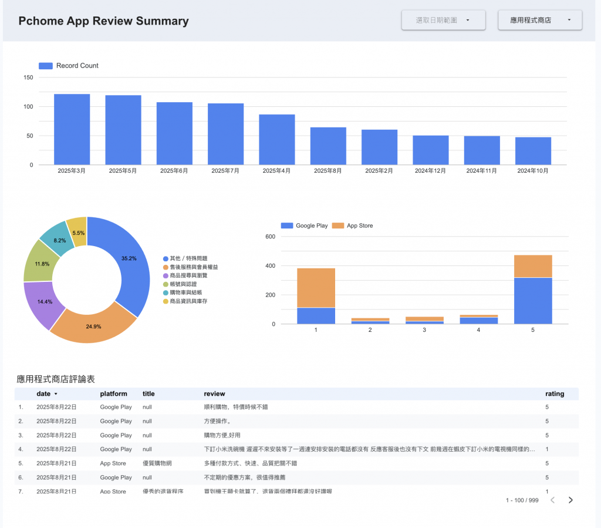The width and height of the screenshot is (601, 528).
Task: Click the rating 3 stacked bar
Action: tap(424, 320)
